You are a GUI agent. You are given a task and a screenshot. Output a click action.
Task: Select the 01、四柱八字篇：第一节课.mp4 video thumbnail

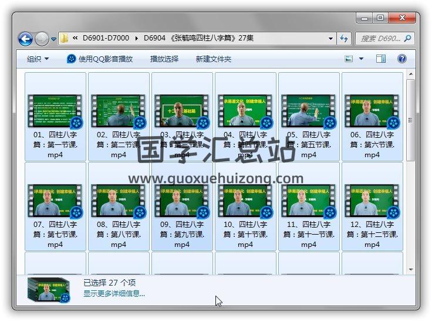coord(55,111)
